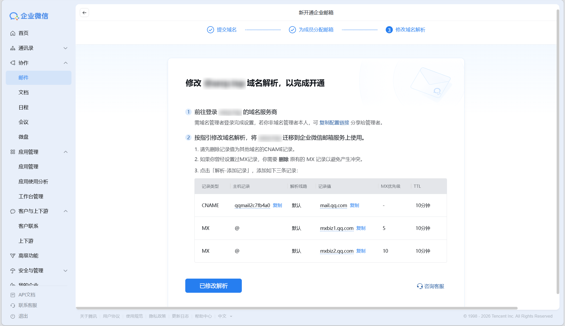
Task: Copy the qqmail2c7fb4a0 host record
Action: coord(277,206)
